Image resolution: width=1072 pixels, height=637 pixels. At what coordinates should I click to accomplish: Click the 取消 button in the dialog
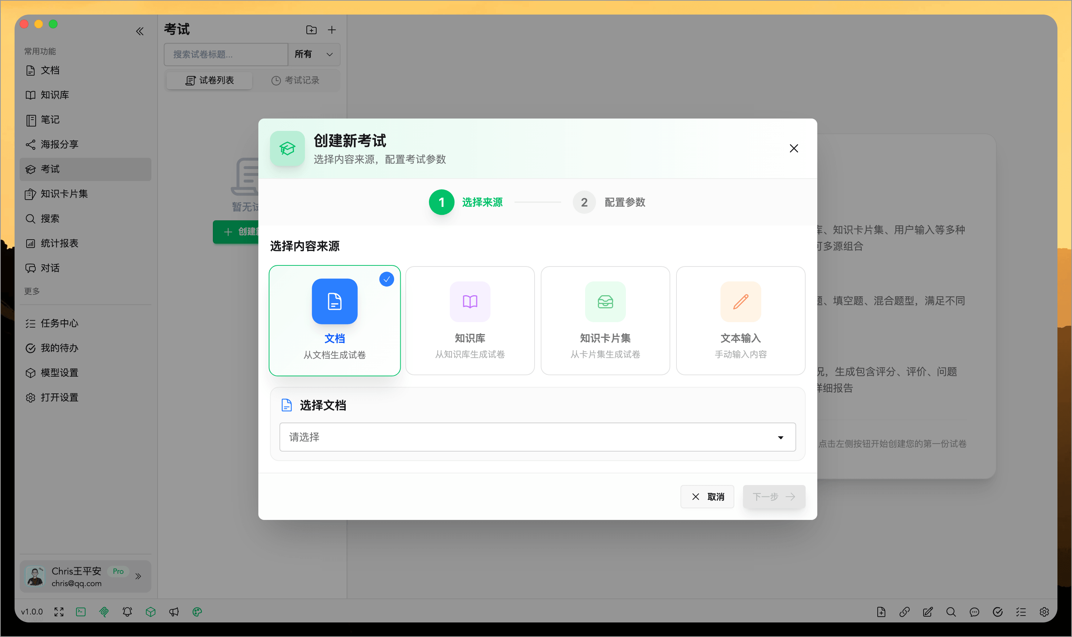click(707, 497)
